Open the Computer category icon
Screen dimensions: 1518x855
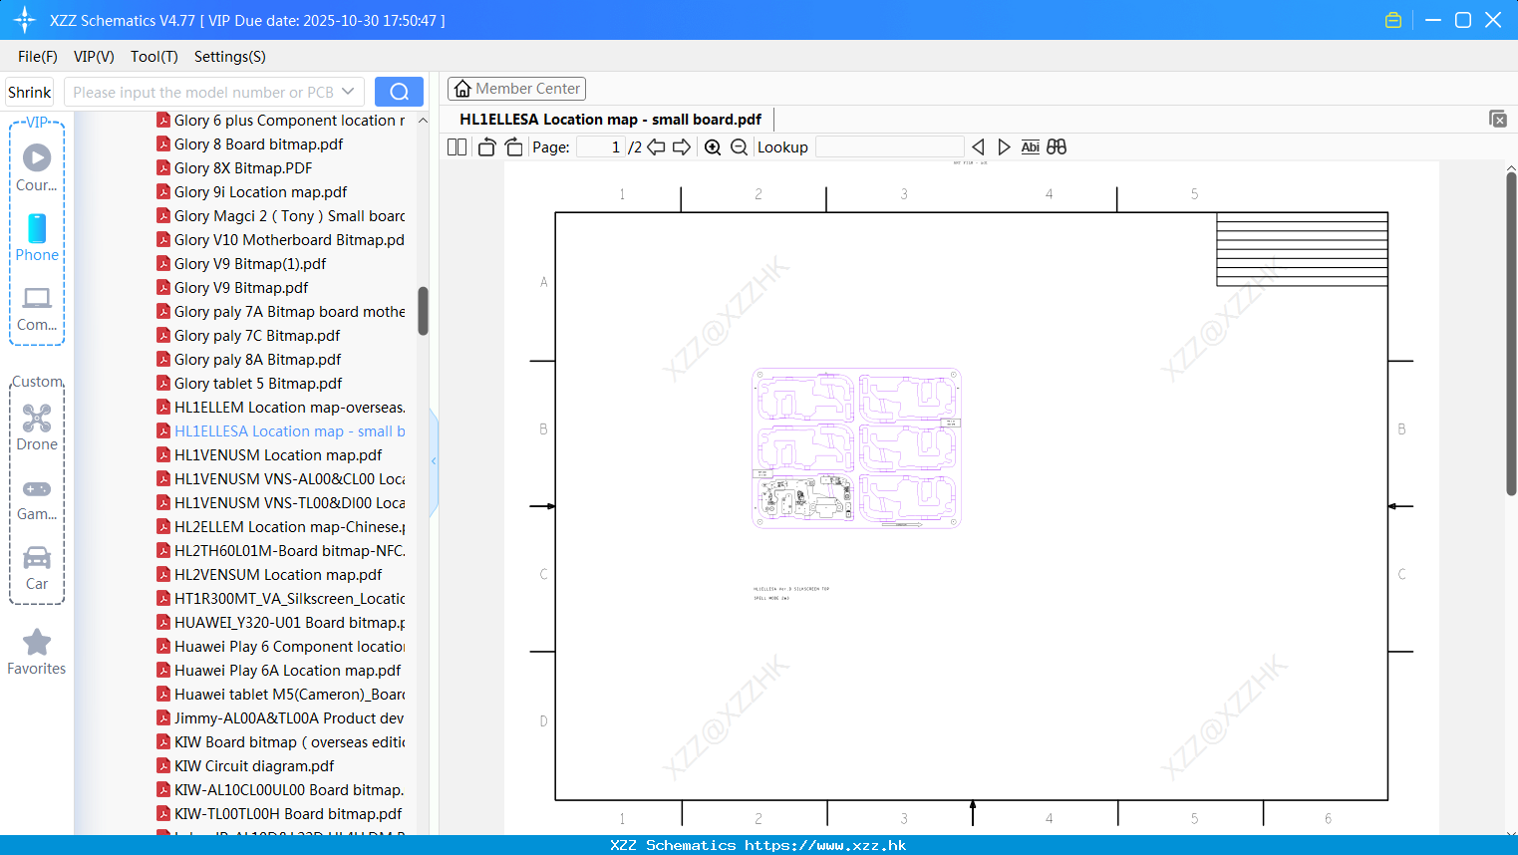[x=37, y=309]
